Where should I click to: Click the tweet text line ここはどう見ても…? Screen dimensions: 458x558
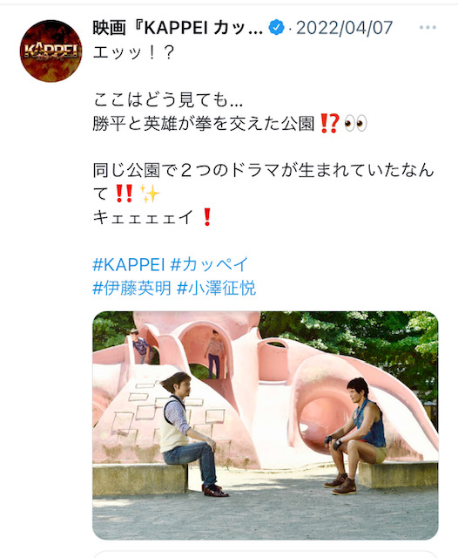pos(168,99)
